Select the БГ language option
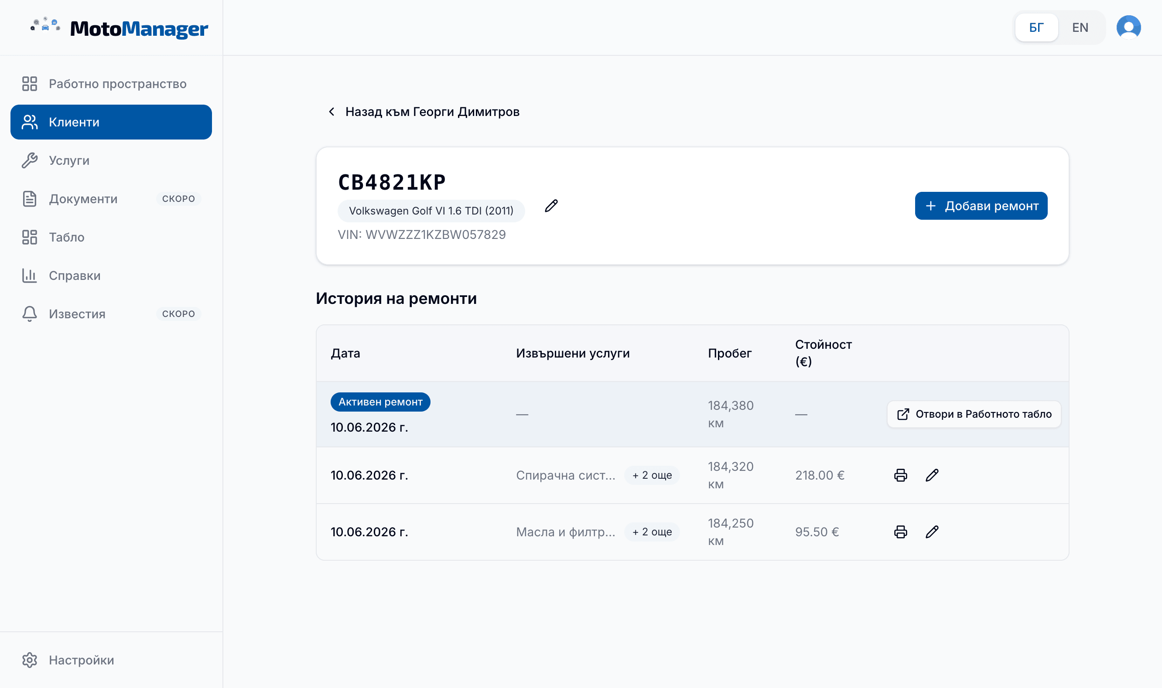1162x688 pixels. [x=1036, y=28]
